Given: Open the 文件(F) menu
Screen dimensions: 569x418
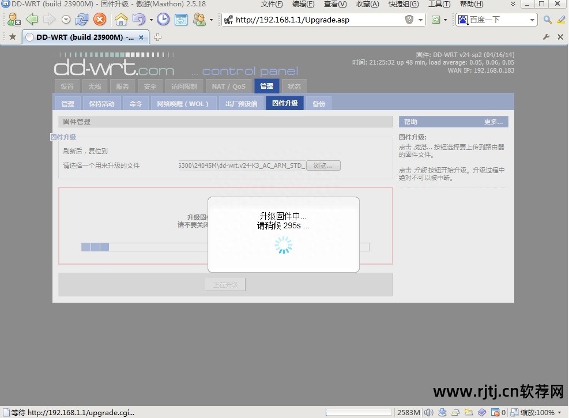Looking at the screenshot, I should click(272, 4).
